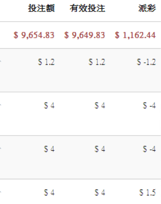The height and width of the screenshot is (204, 161).
Task: Select the total bet amount $ 9,654.83
Action: (x=34, y=35)
